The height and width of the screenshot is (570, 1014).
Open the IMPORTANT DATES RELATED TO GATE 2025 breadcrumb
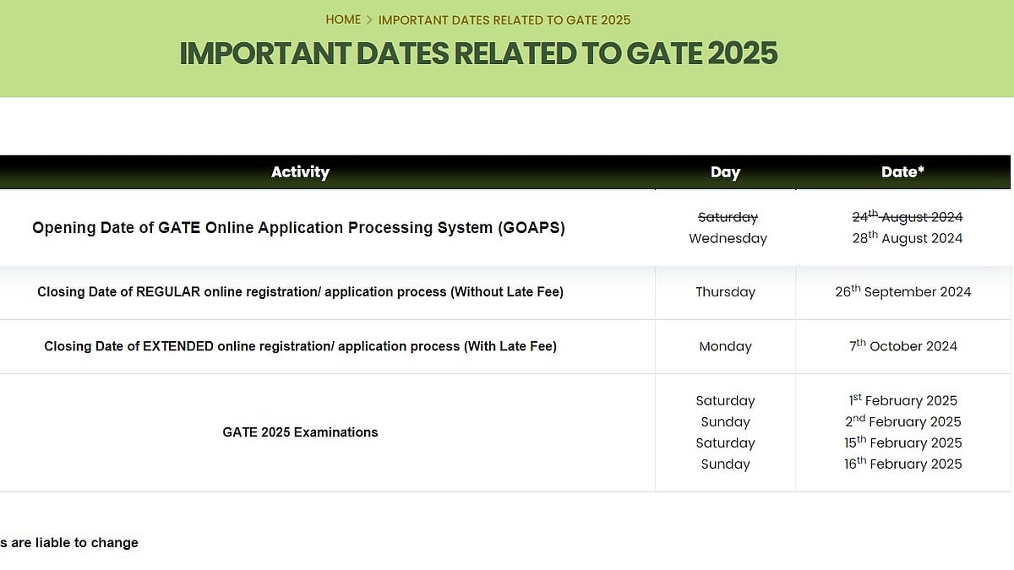pos(504,19)
